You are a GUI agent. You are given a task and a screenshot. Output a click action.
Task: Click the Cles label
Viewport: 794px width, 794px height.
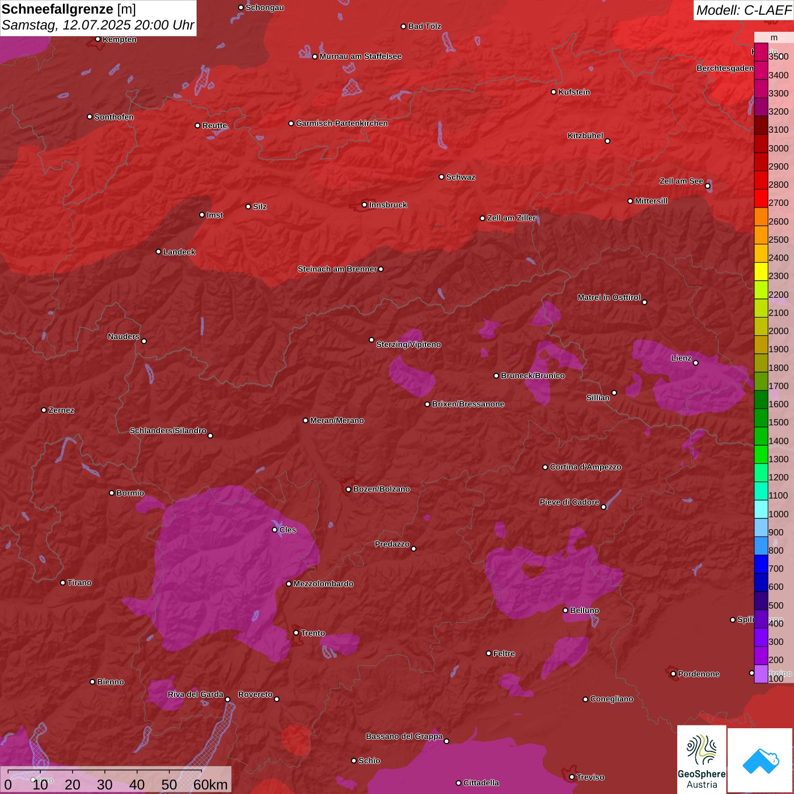[x=288, y=530]
